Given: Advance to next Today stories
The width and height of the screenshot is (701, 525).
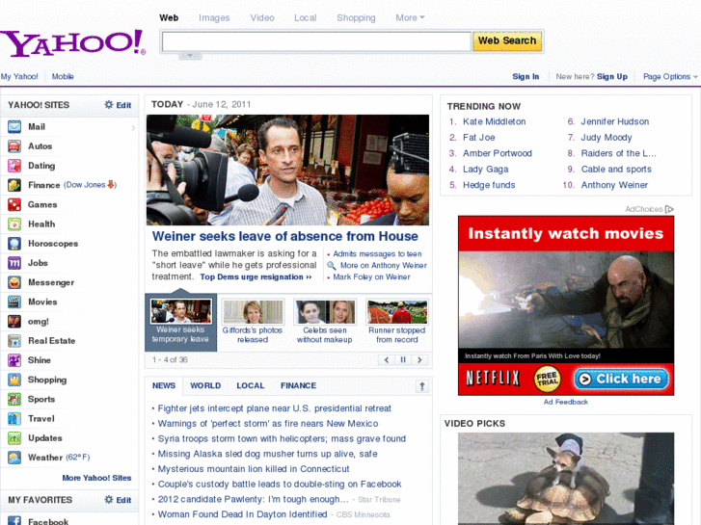Looking at the screenshot, I should (419, 359).
